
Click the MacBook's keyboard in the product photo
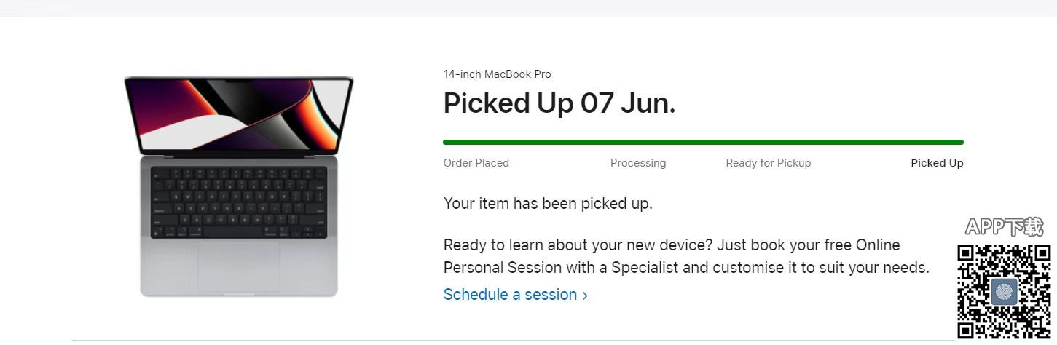238,202
